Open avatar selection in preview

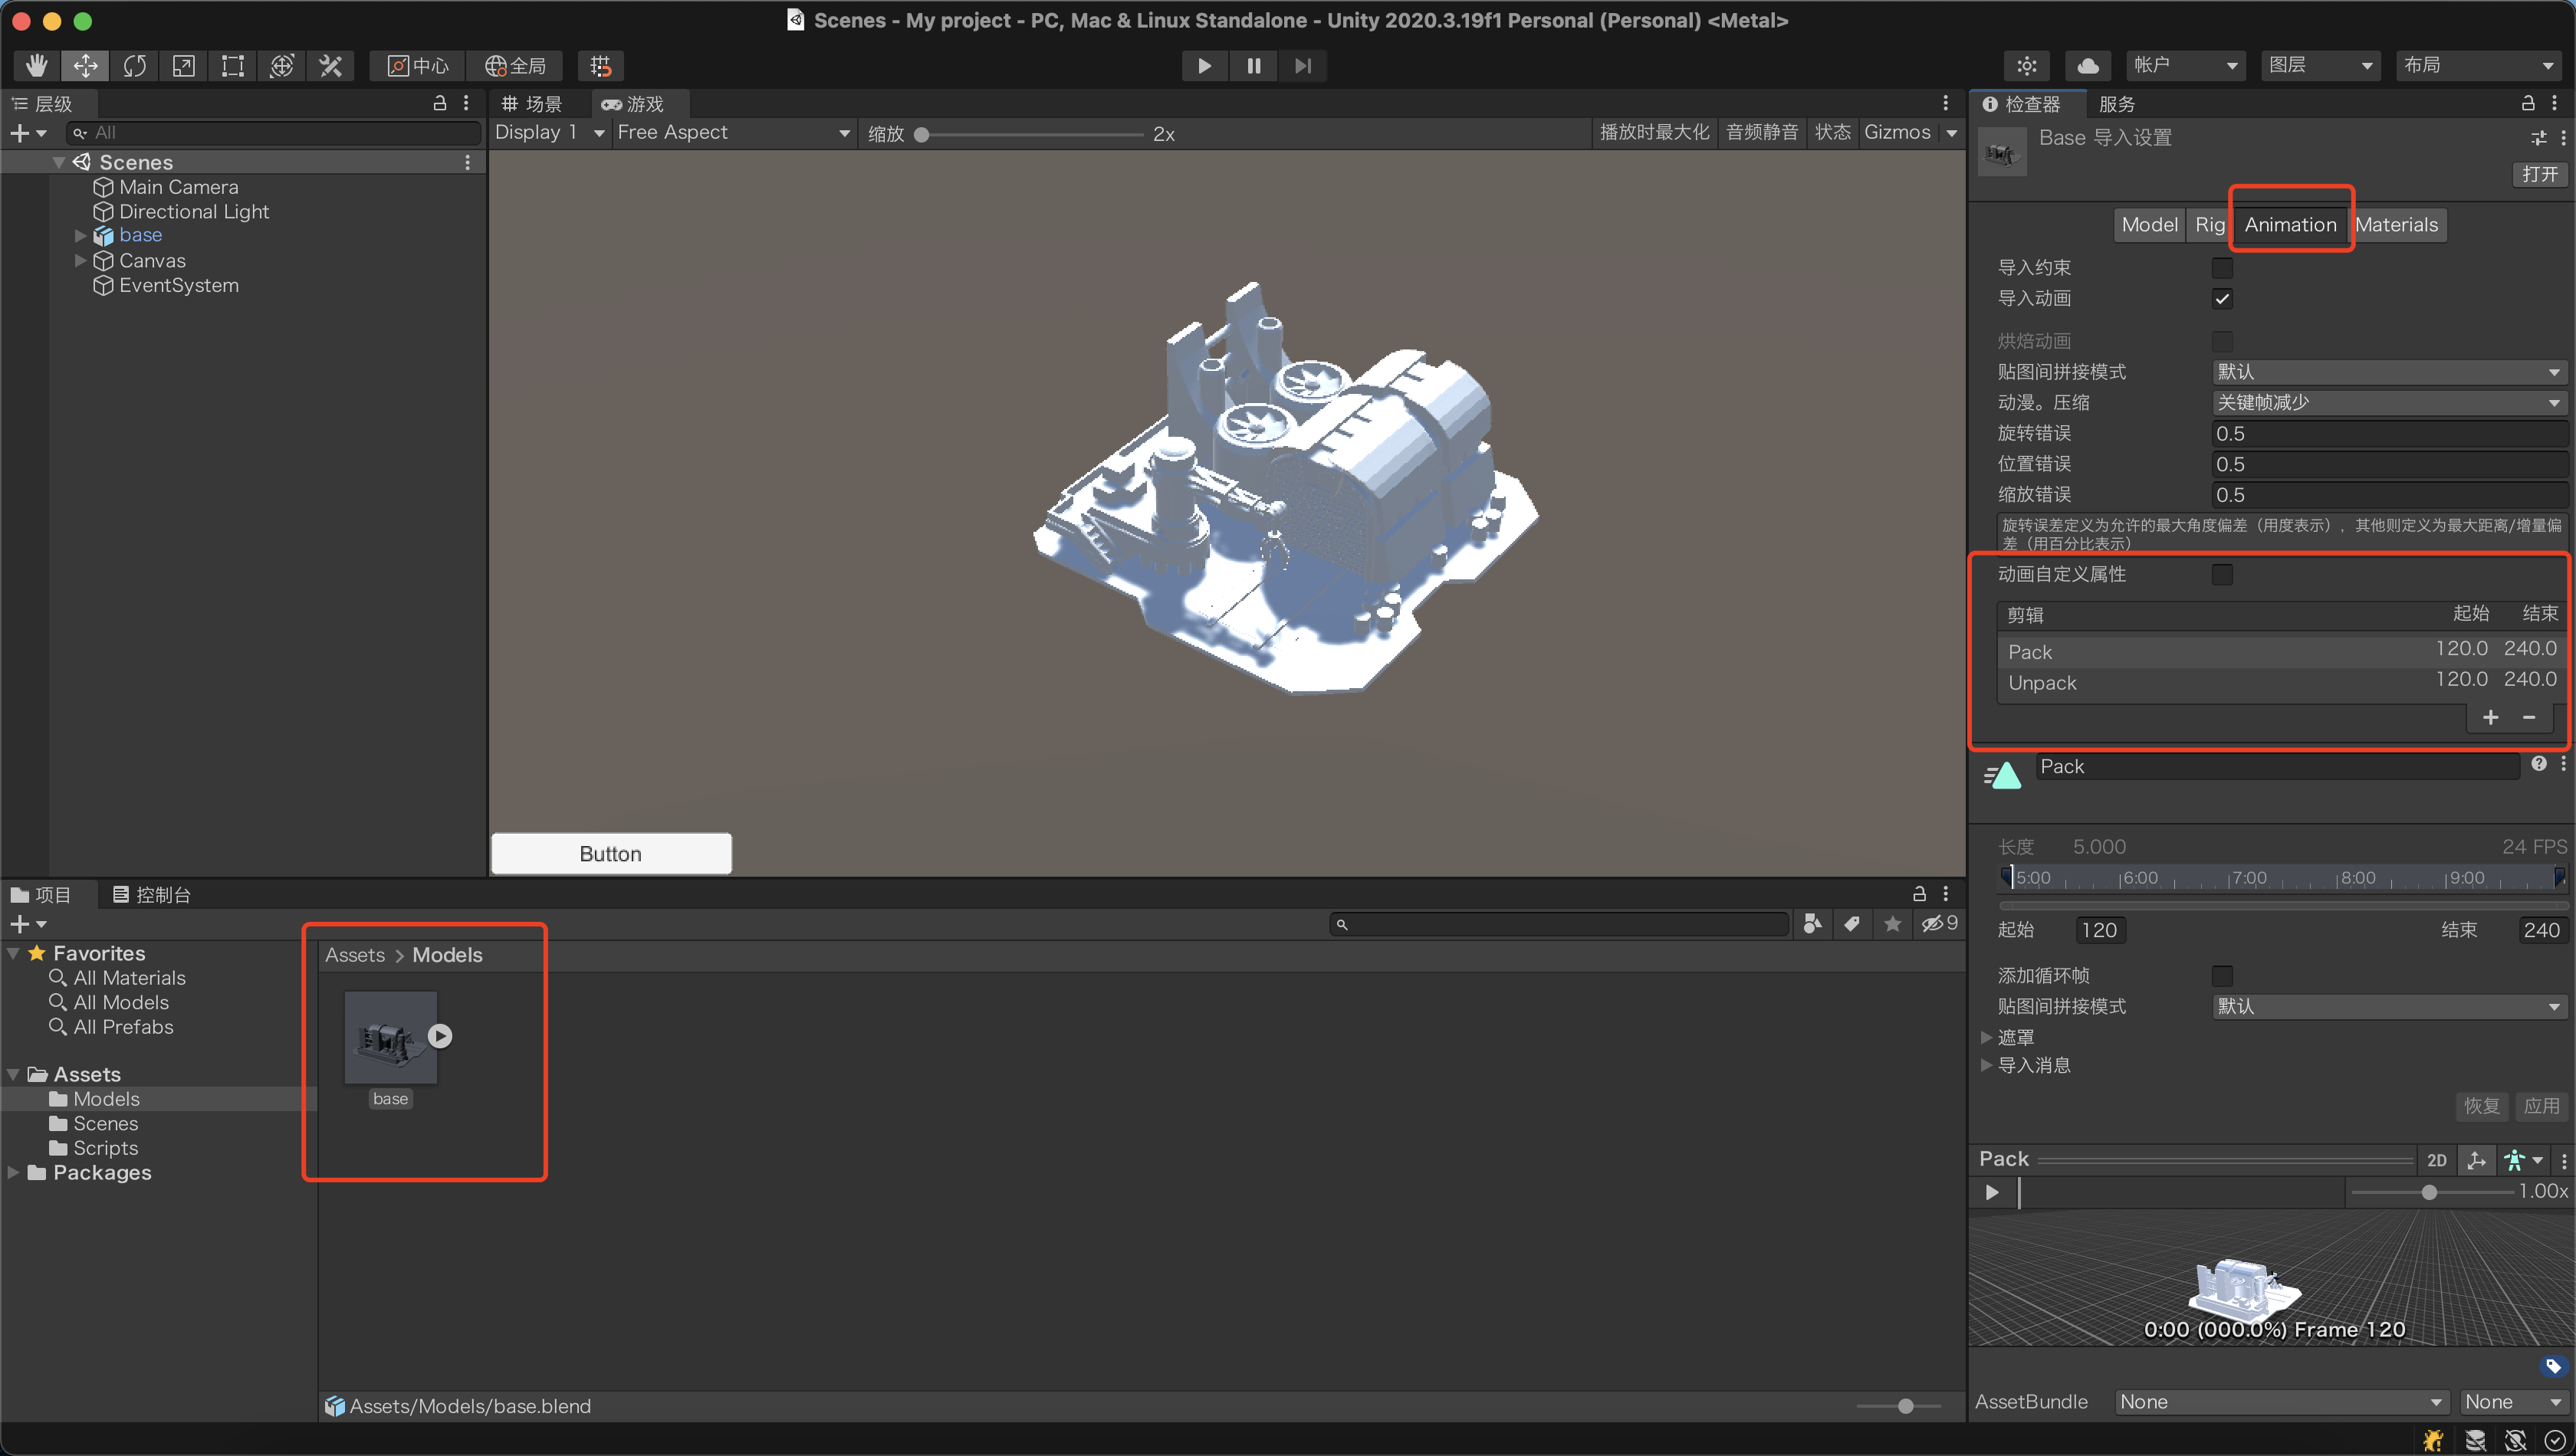pos(2523,1160)
